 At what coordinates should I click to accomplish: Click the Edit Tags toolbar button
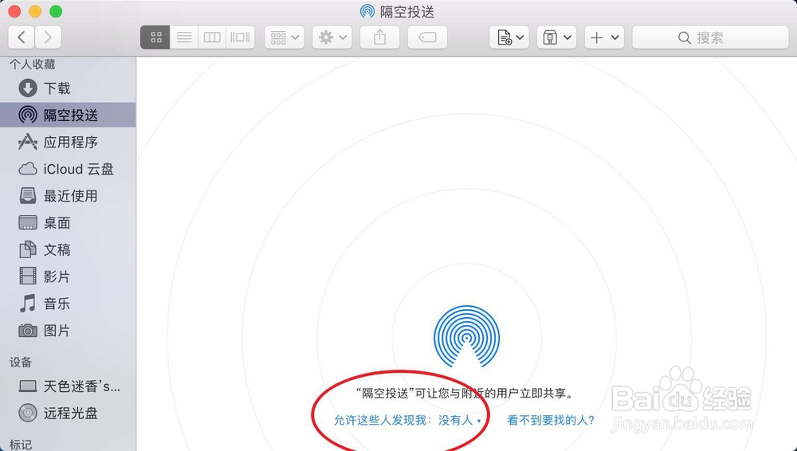coord(427,37)
